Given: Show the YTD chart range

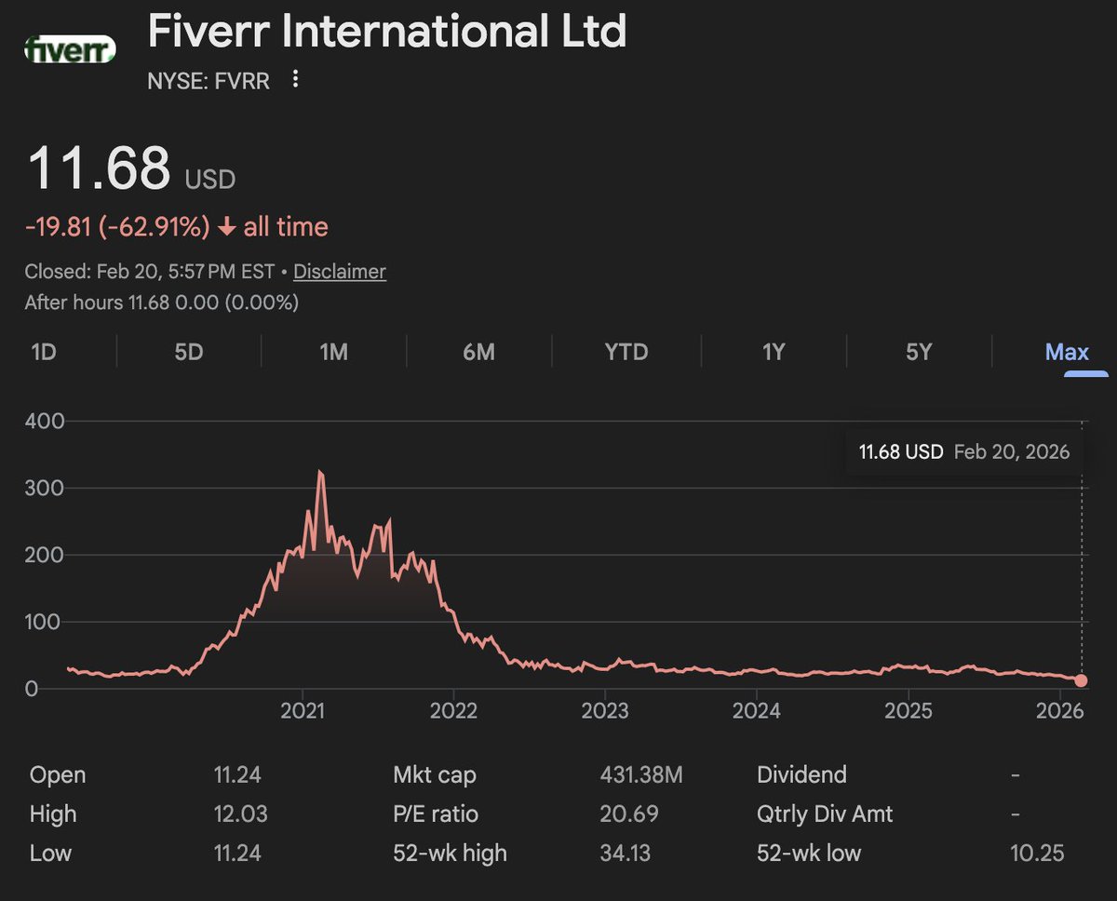Looking at the screenshot, I should [x=626, y=352].
